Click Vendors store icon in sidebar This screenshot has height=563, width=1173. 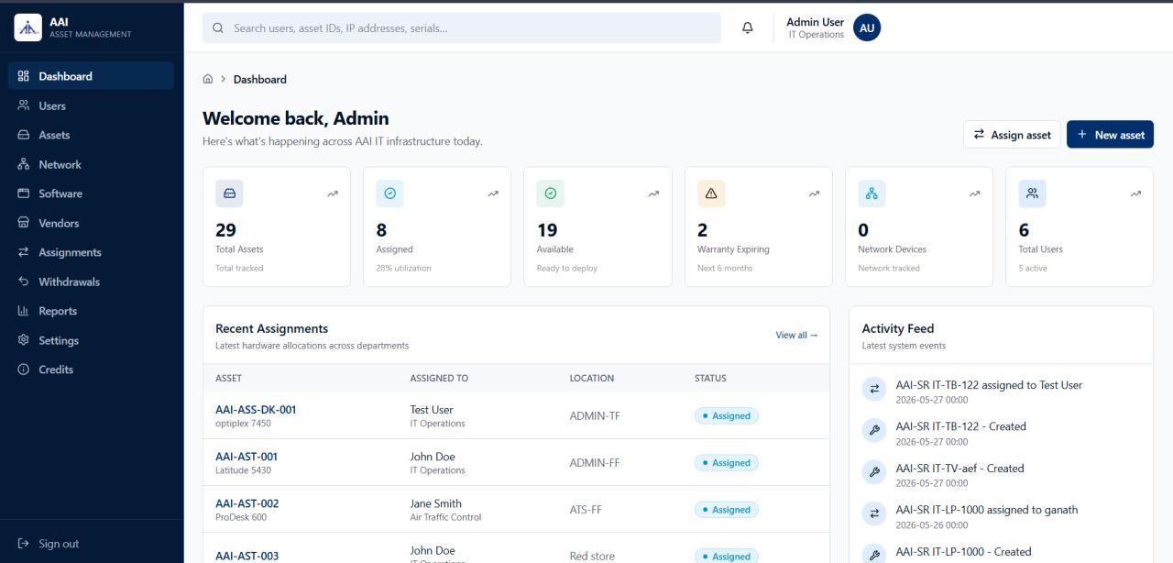coord(24,223)
